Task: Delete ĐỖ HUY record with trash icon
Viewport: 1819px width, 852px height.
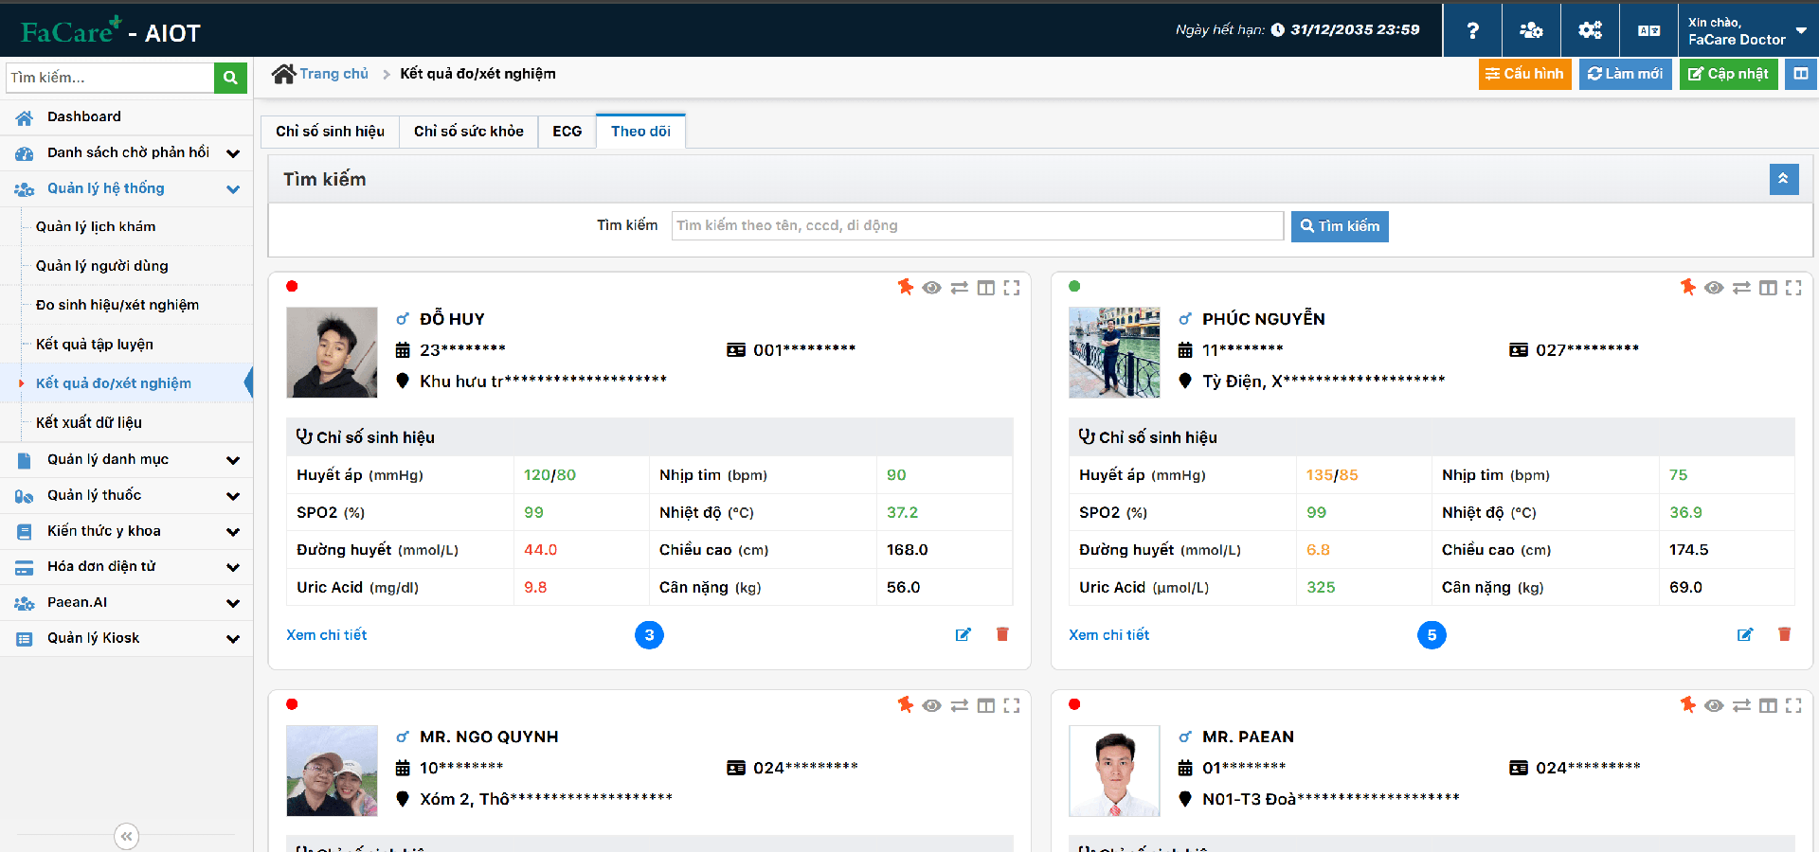Action: [x=1002, y=634]
